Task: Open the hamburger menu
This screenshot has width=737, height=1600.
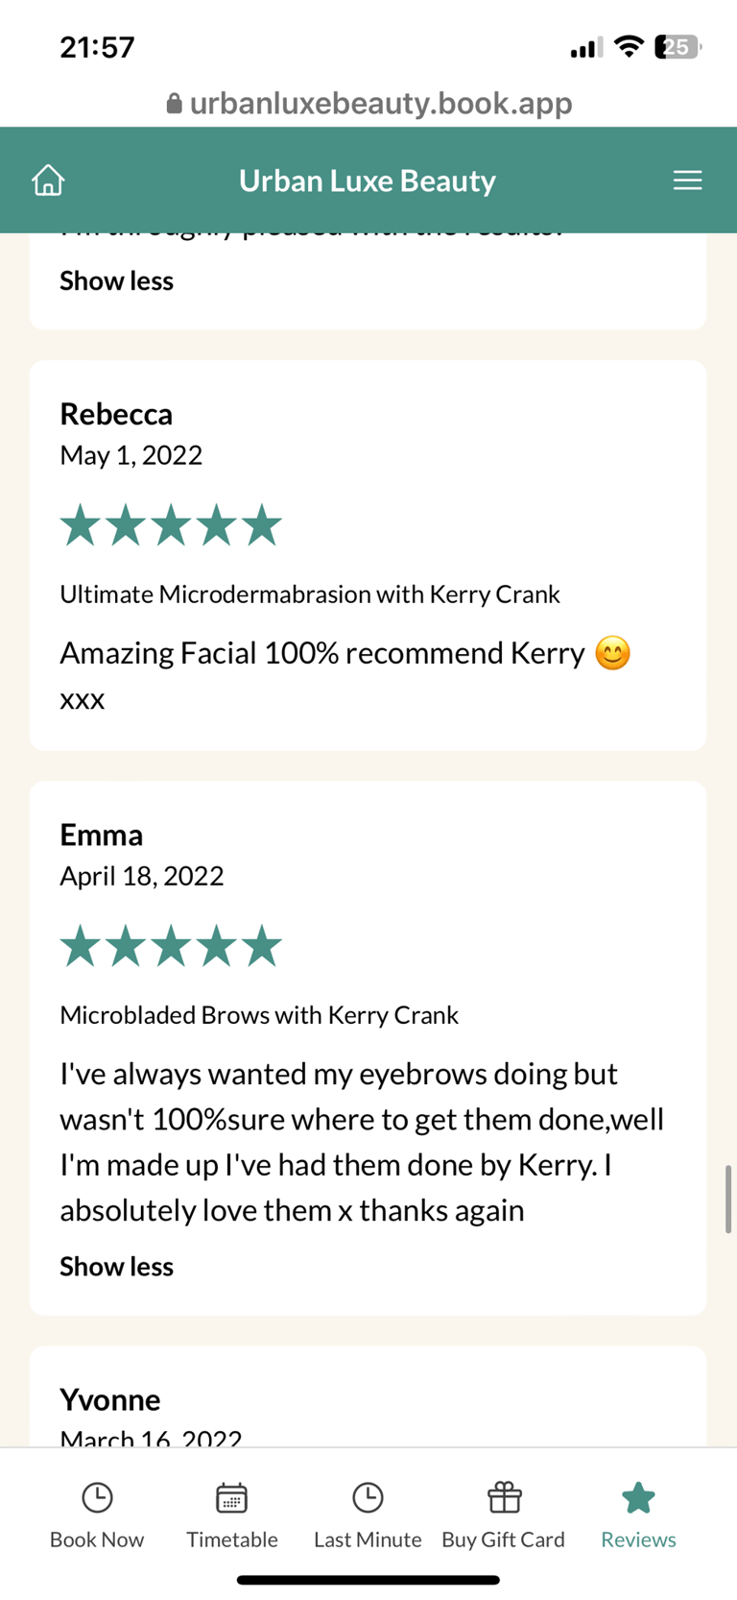Action: [x=687, y=180]
